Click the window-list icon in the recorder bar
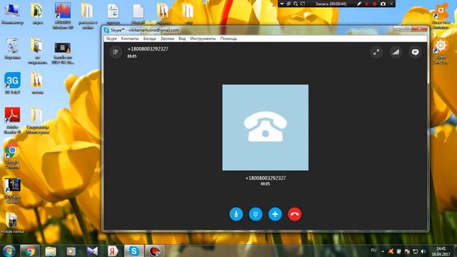Screen dimensions: 457x257 point(288,4)
